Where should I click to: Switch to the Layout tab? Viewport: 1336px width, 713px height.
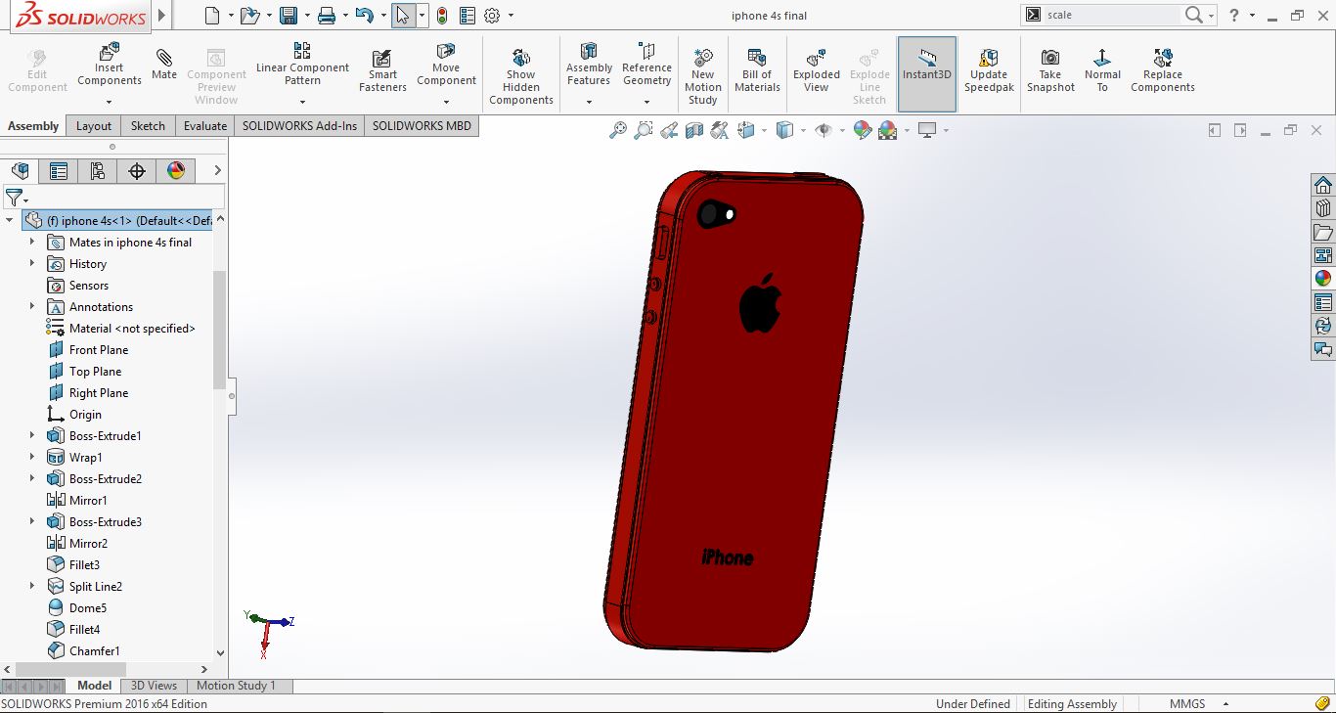click(x=94, y=125)
